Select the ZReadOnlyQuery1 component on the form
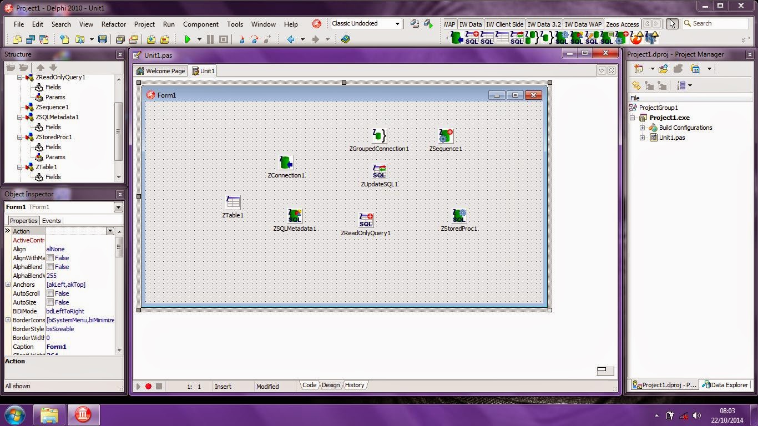 [x=366, y=220]
